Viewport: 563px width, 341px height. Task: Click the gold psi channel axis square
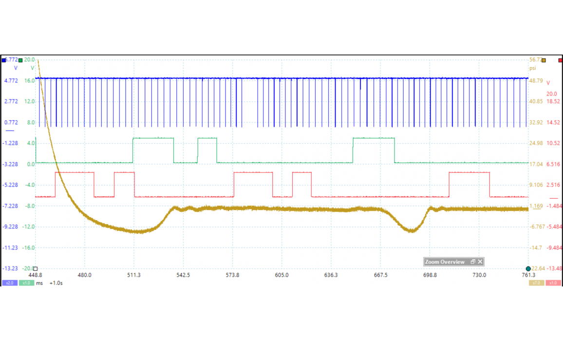coord(544,60)
